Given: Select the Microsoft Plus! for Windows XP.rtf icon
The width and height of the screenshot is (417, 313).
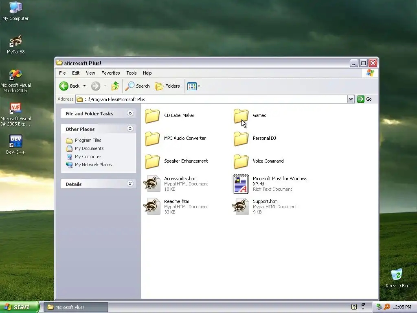Looking at the screenshot, I should point(241,184).
